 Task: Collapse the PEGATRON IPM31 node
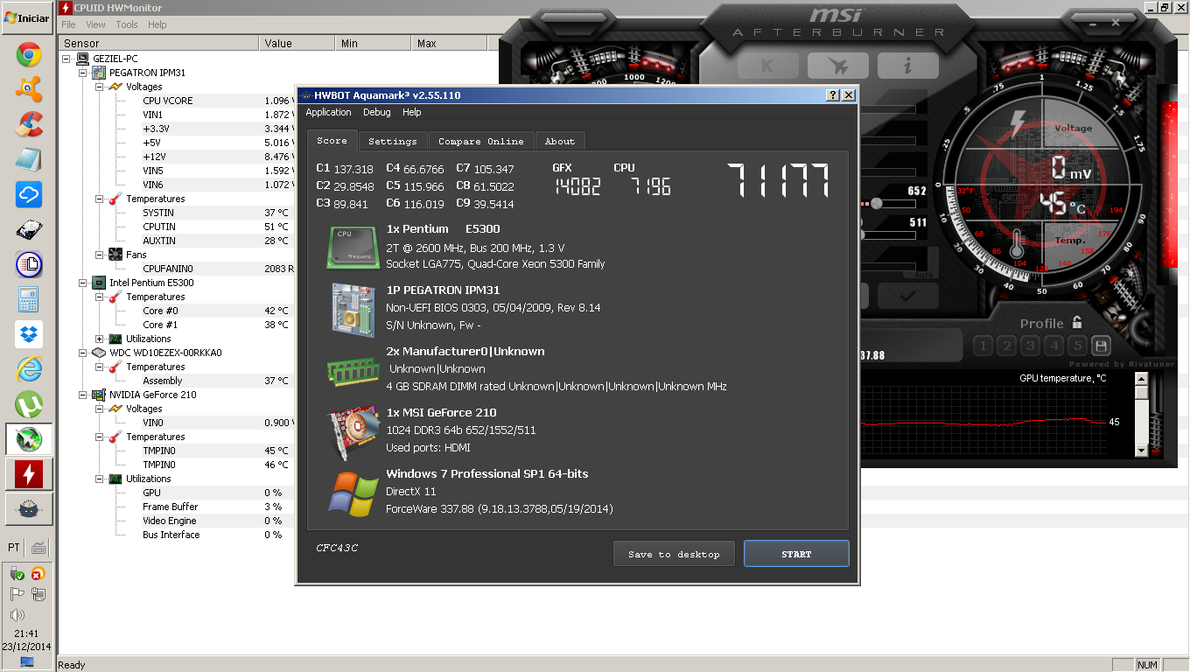click(83, 73)
